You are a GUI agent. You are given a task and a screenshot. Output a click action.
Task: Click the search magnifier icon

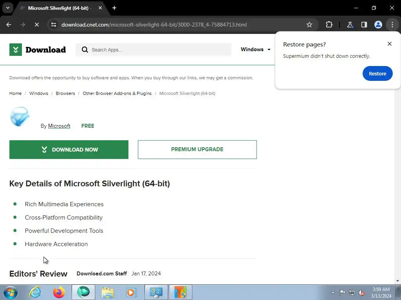coord(85,50)
